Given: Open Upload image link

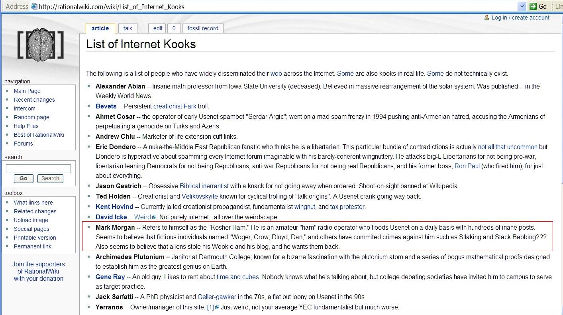Looking at the screenshot, I should pyautogui.click(x=31, y=220).
